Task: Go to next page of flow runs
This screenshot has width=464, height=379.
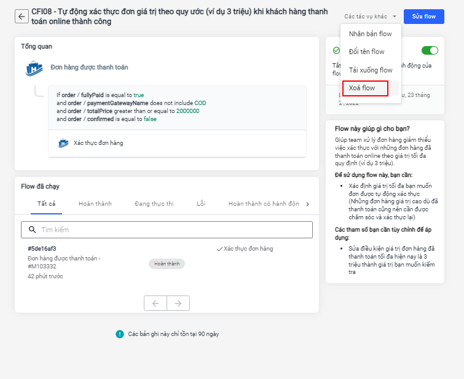Action: pos(178,303)
